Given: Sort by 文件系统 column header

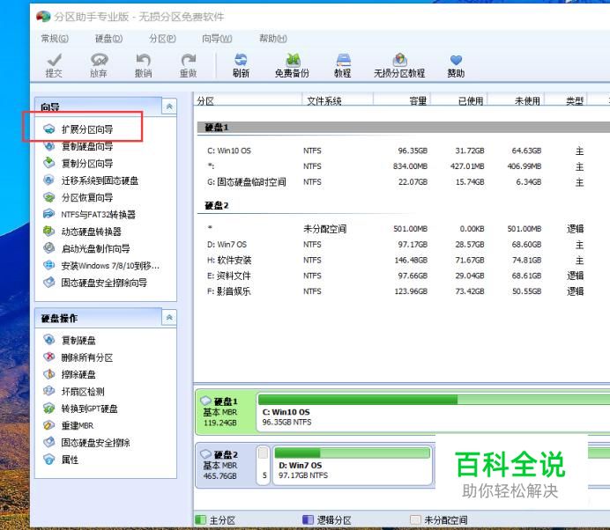Looking at the screenshot, I should [x=338, y=101].
